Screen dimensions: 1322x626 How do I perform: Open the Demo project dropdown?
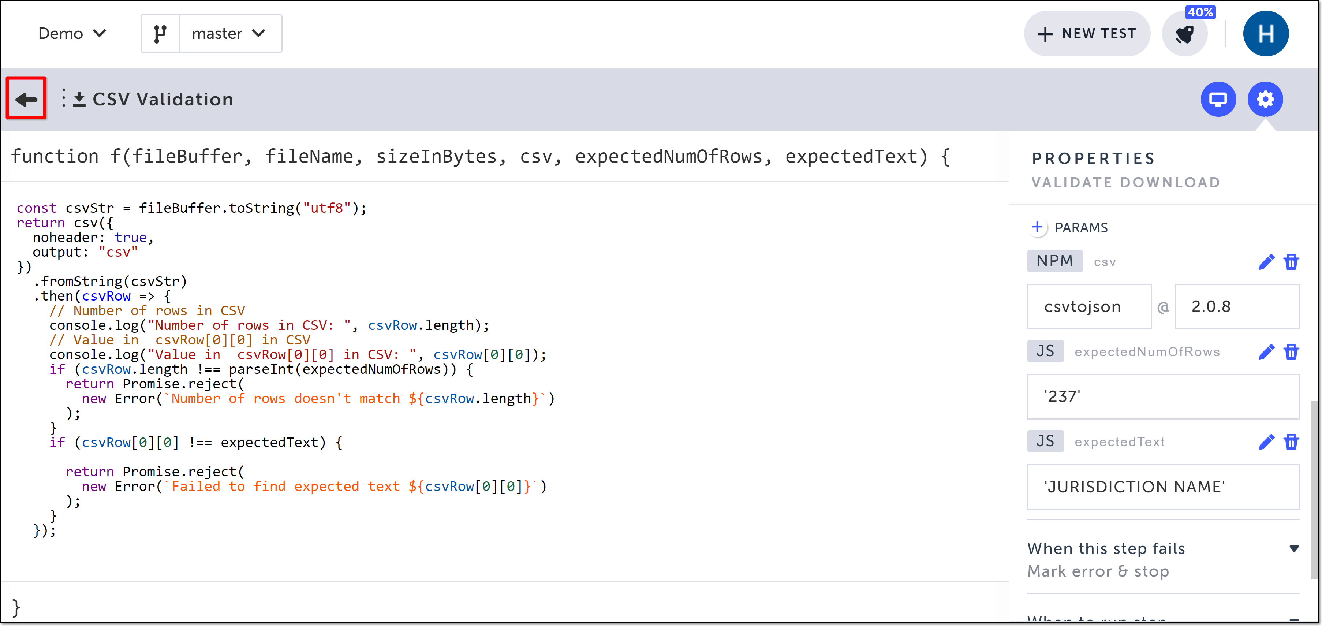click(72, 34)
